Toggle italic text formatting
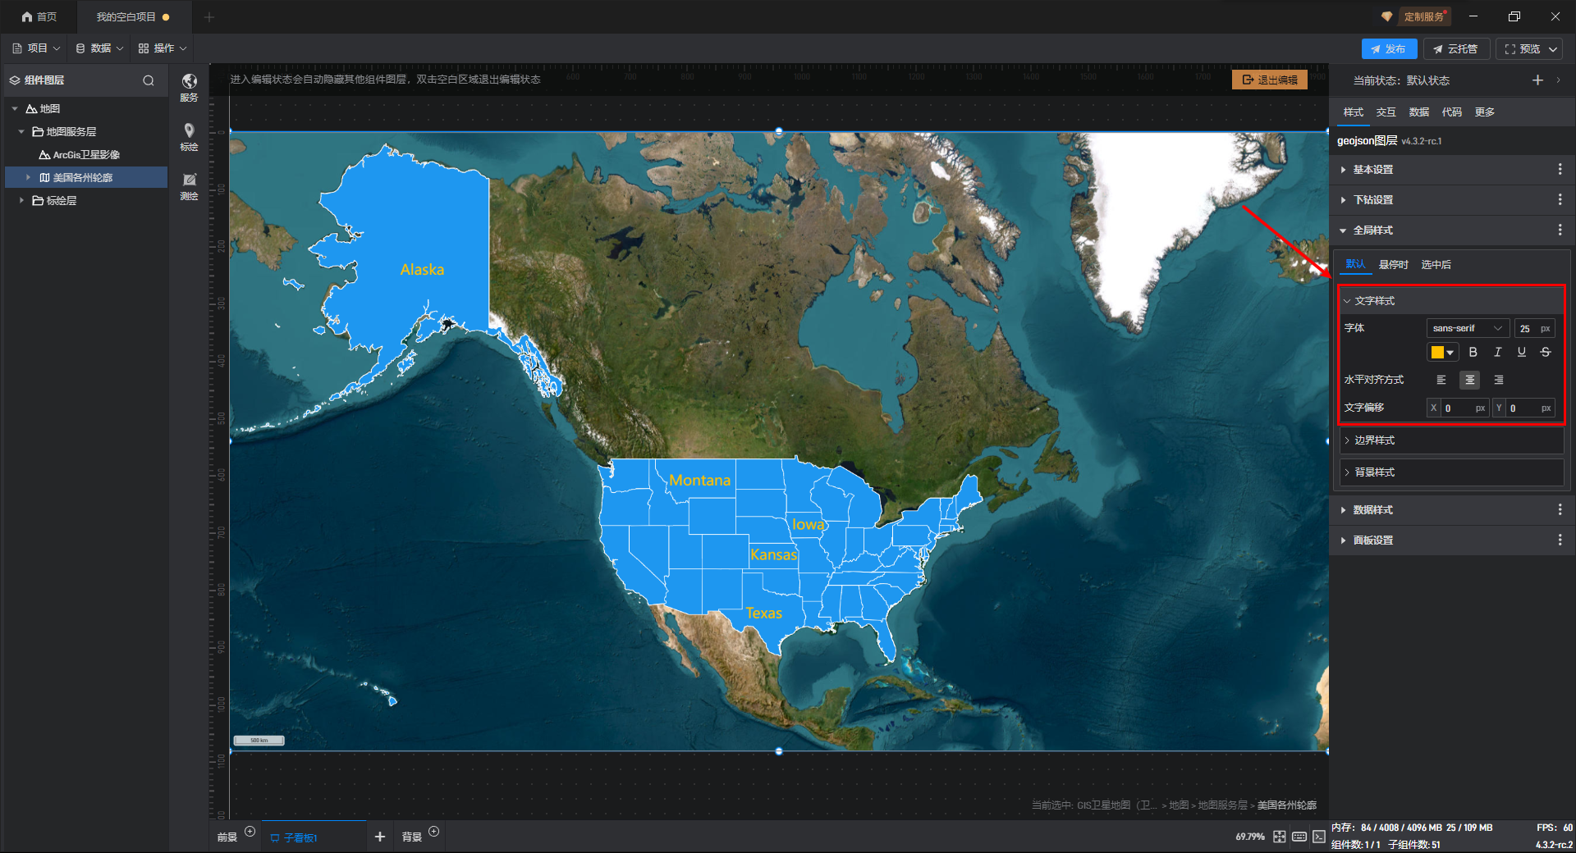 coord(1498,352)
